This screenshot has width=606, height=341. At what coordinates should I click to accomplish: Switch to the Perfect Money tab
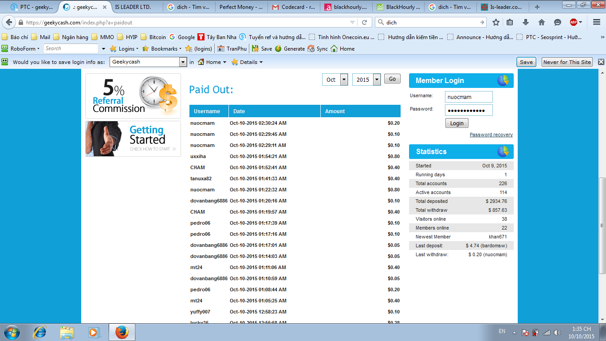pyautogui.click(x=241, y=7)
